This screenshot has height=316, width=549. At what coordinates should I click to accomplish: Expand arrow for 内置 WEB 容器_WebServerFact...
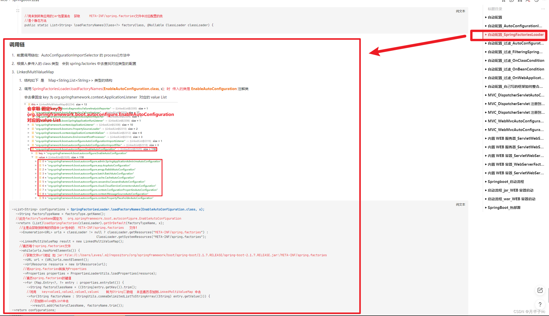tap(486, 164)
